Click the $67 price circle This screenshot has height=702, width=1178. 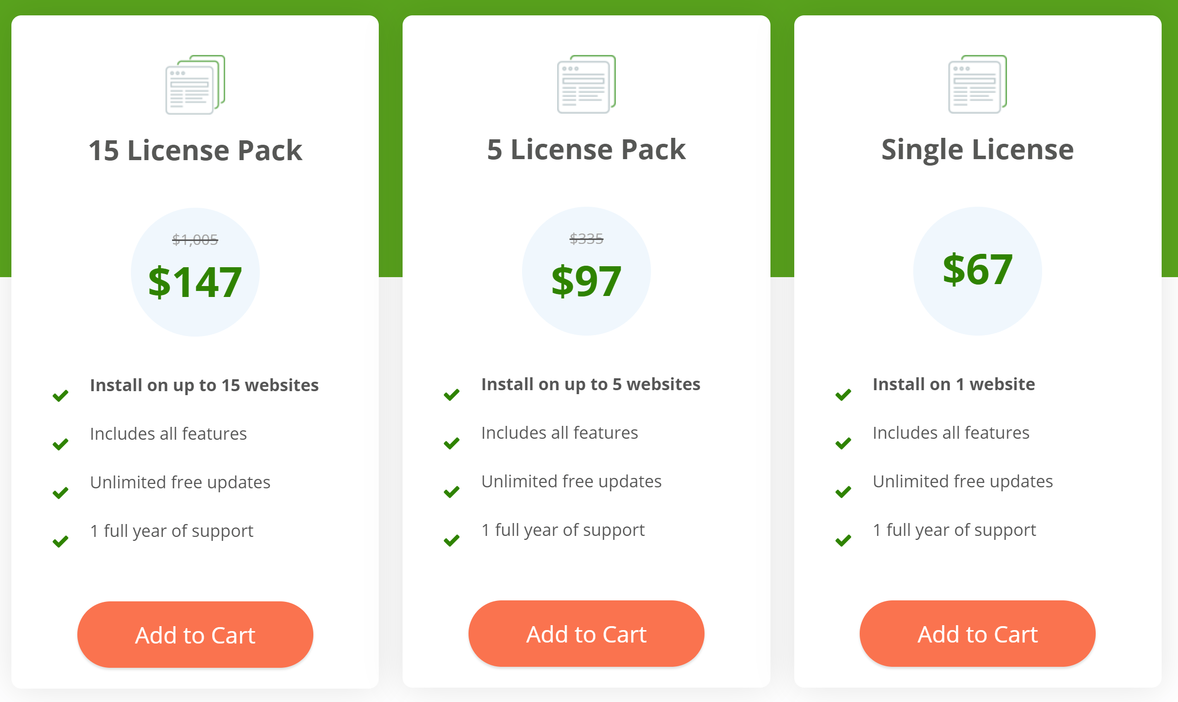pyautogui.click(x=977, y=270)
